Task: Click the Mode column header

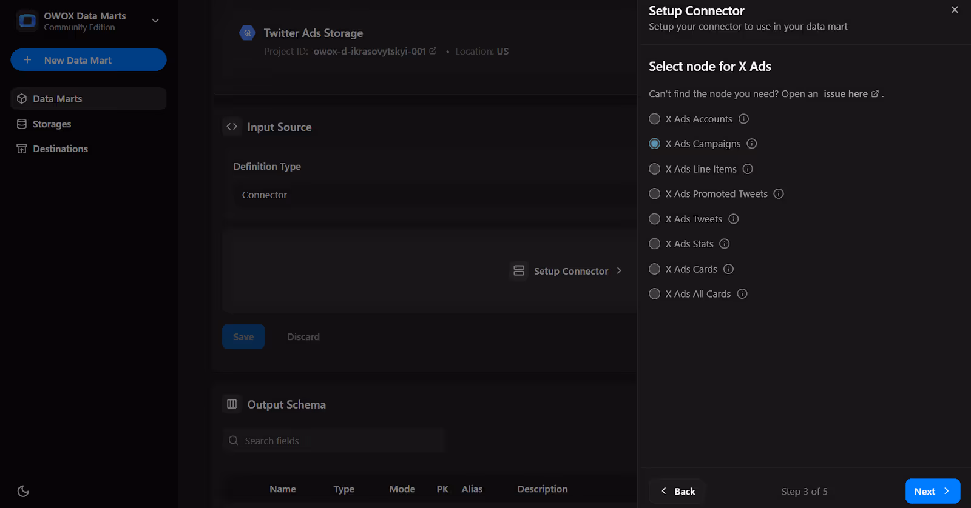Action: click(x=402, y=489)
